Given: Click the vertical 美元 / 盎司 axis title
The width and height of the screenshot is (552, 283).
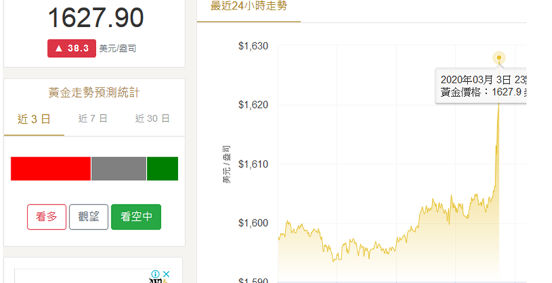Looking at the screenshot, I should tap(227, 164).
